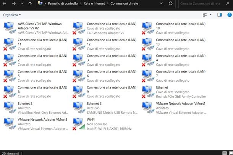The width and height of the screenshot is (233, 155).
Task: Click the Rete e Internet breadcrumb
Action: (94, 3)
